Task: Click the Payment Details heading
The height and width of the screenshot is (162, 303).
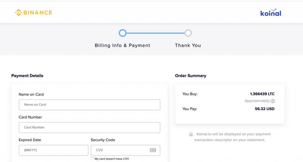Action: 27,76
